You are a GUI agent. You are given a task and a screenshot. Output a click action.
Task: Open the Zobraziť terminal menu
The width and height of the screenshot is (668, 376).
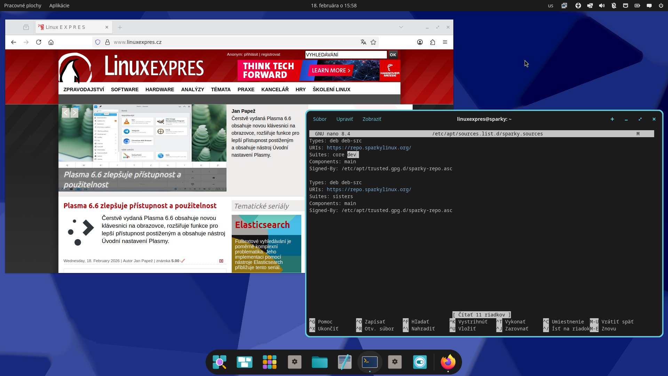tap(372, 119)
